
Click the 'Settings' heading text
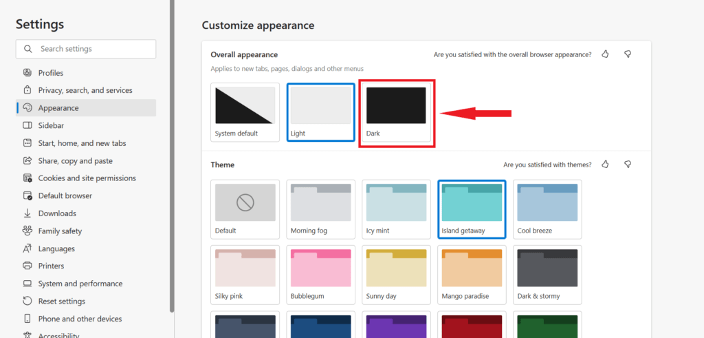coord(40,24)
